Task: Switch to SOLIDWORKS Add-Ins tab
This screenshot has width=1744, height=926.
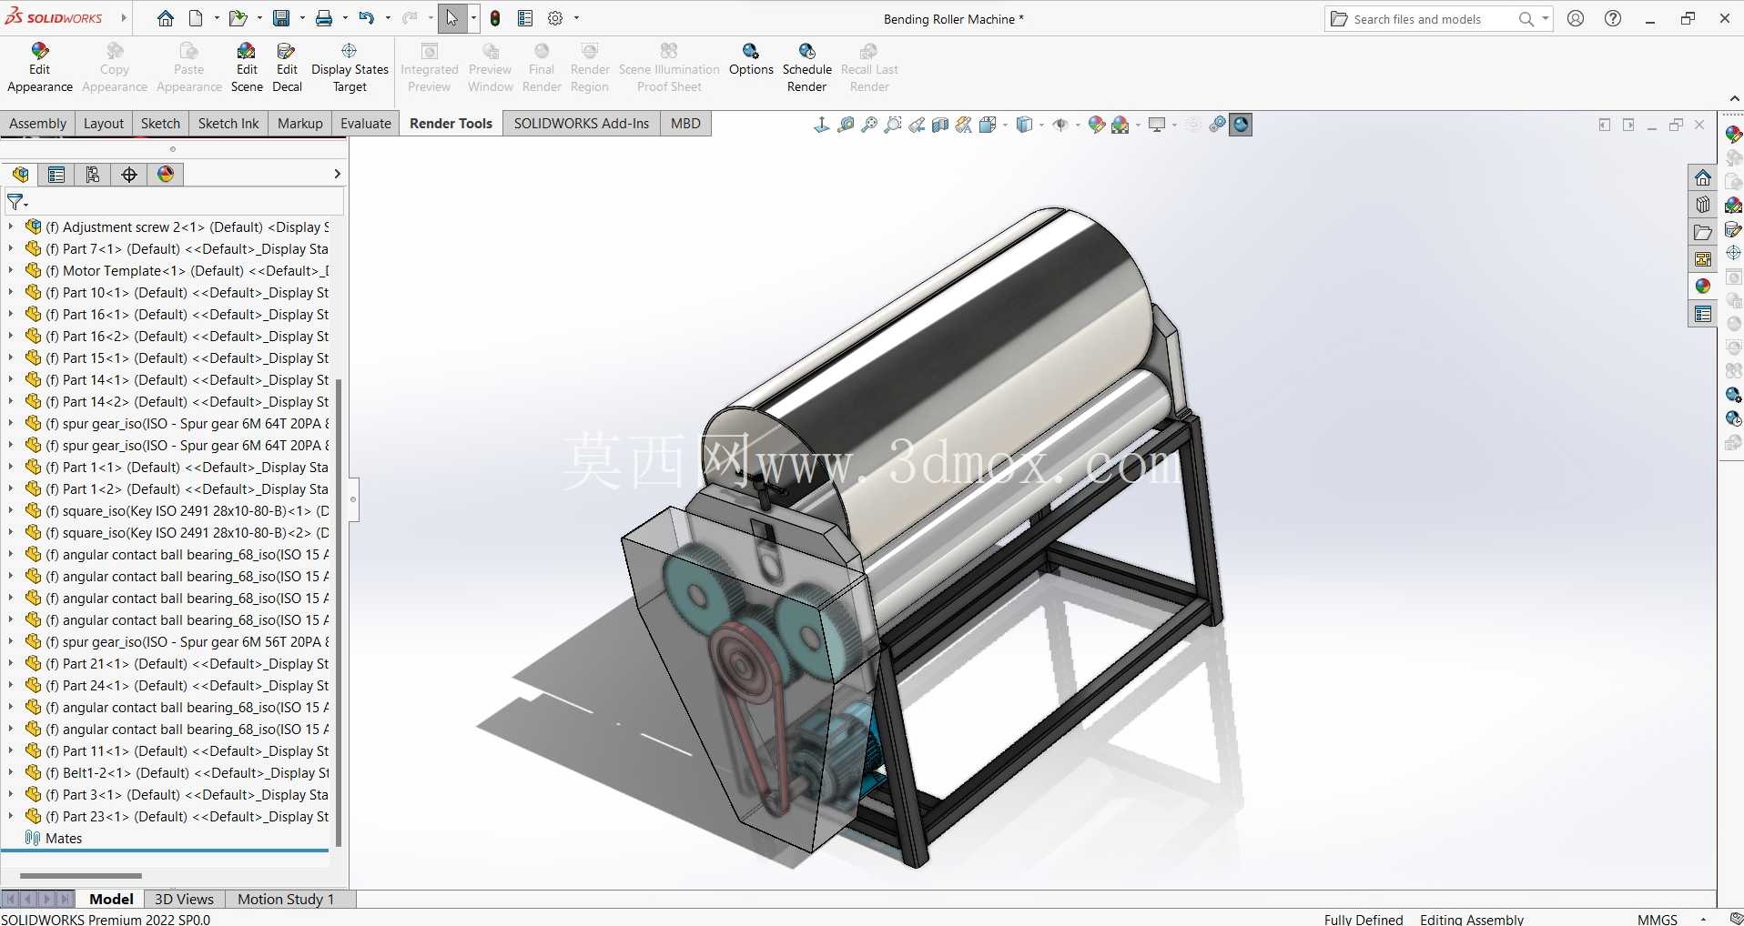Action: click(581, 124)
